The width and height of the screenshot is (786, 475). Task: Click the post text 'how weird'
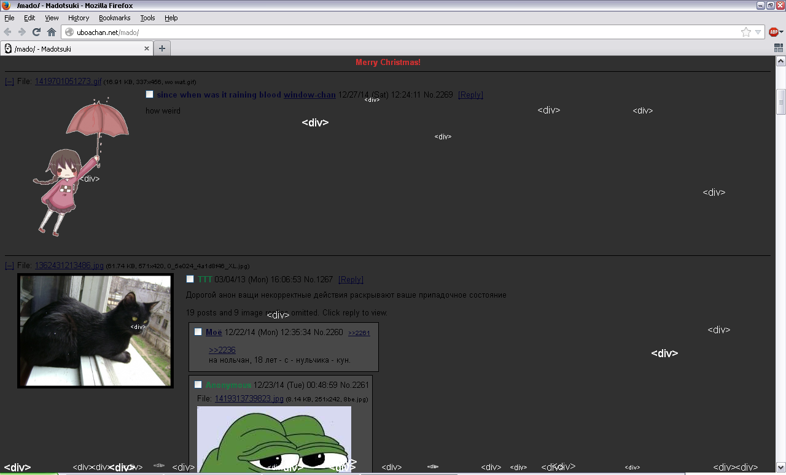[163, 111]
